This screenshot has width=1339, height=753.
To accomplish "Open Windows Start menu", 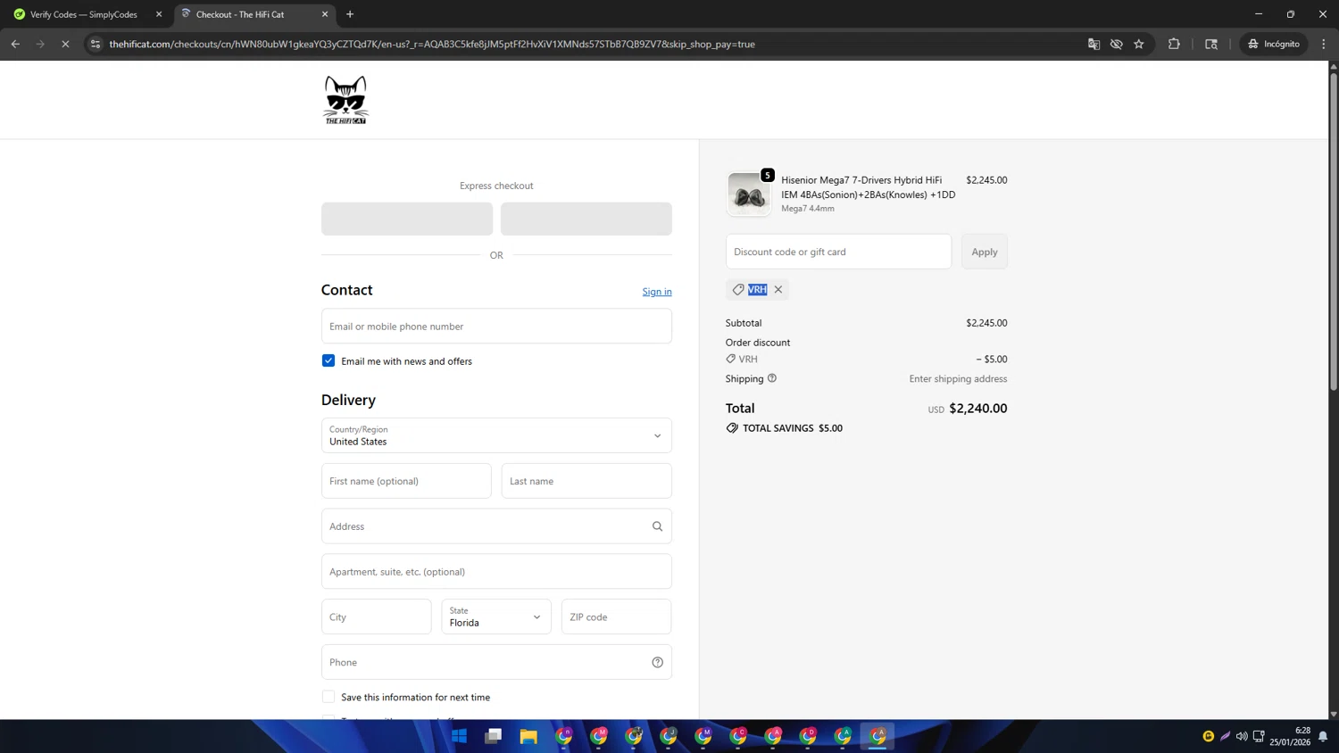I will point(459,736).
